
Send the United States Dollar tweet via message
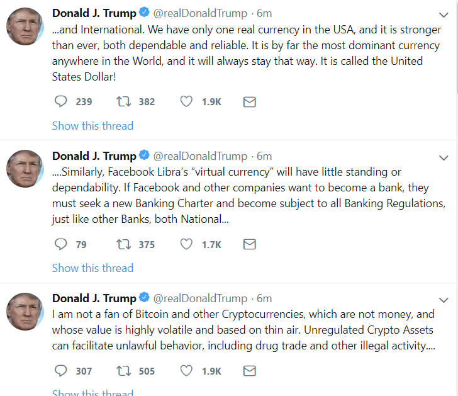point(249,101)
